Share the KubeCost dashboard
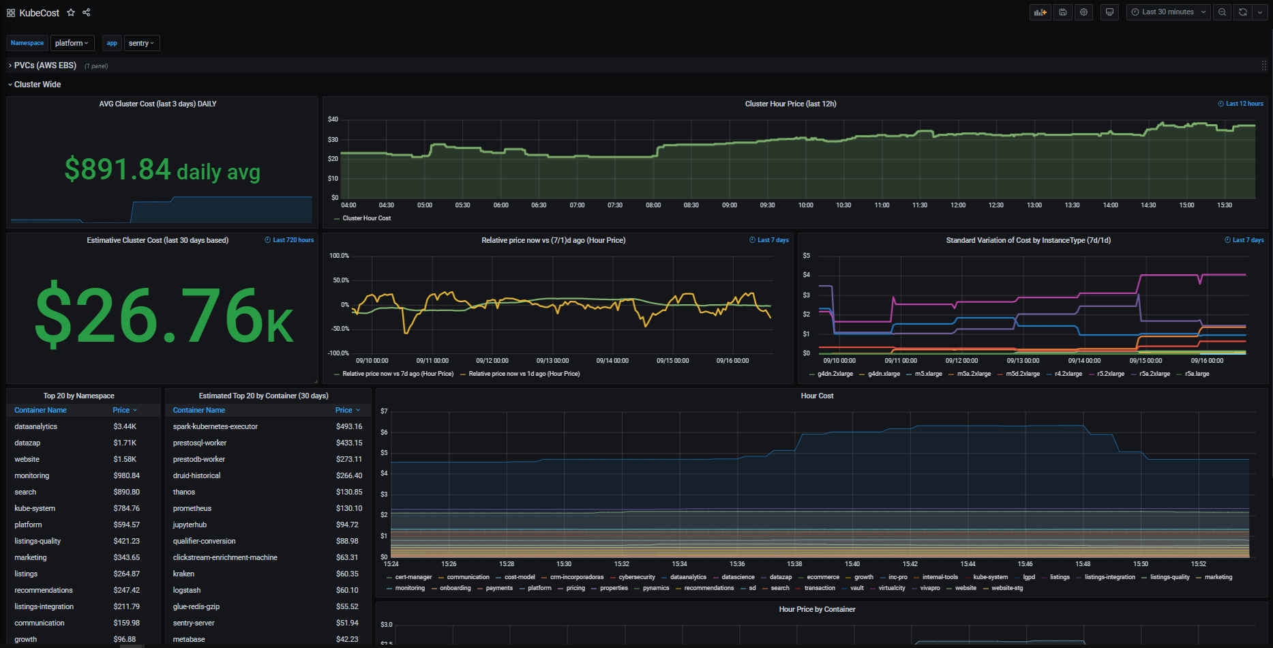1273x648 pixels. pyautogui.click(x=86, y=12)
